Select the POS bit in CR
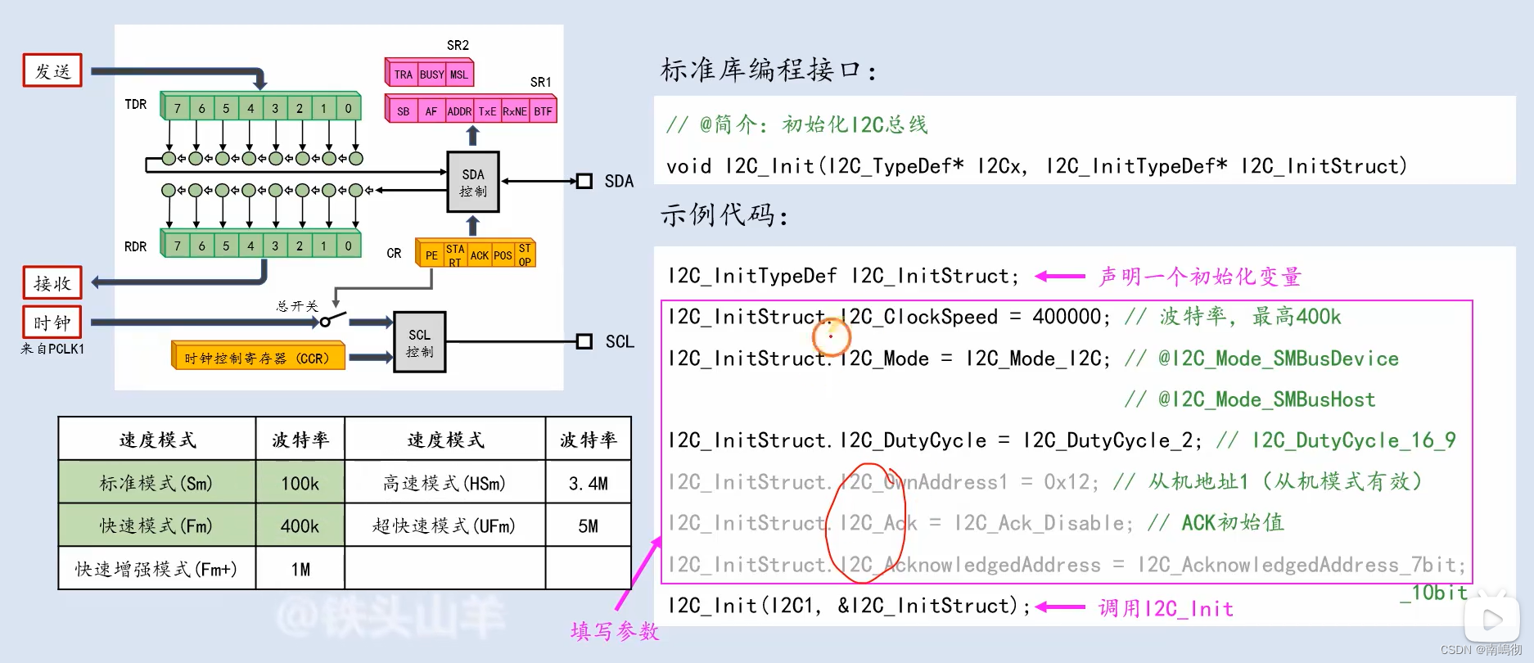The width and height of the screenshot is (1534, 663). [503, 255]
